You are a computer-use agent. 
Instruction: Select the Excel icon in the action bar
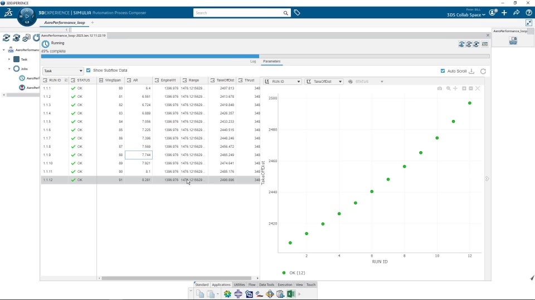pyautogui.click(x=291, y=294)
